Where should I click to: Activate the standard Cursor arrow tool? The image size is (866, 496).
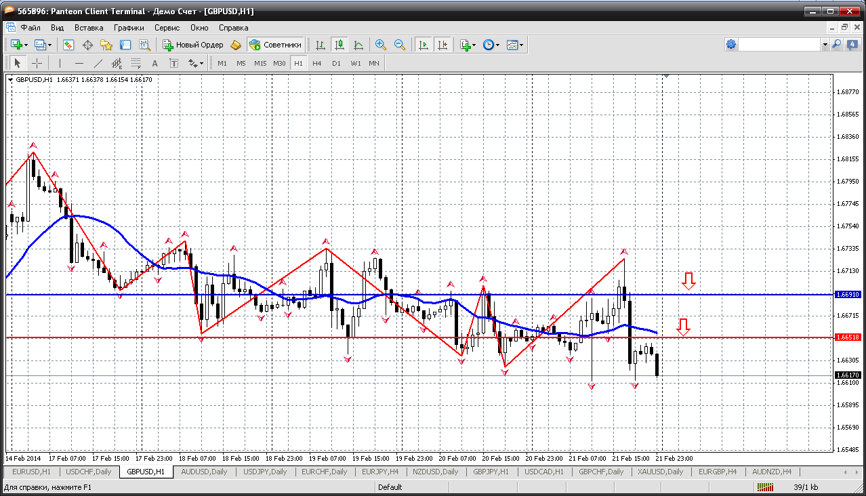coord(18,63)
